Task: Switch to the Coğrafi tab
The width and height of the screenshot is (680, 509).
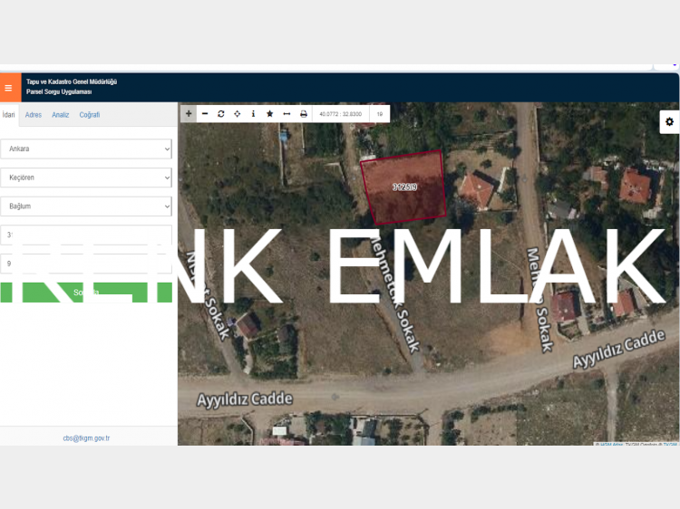Action: click(90, 115)
